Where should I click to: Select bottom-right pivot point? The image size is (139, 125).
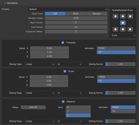click(130, 29)
